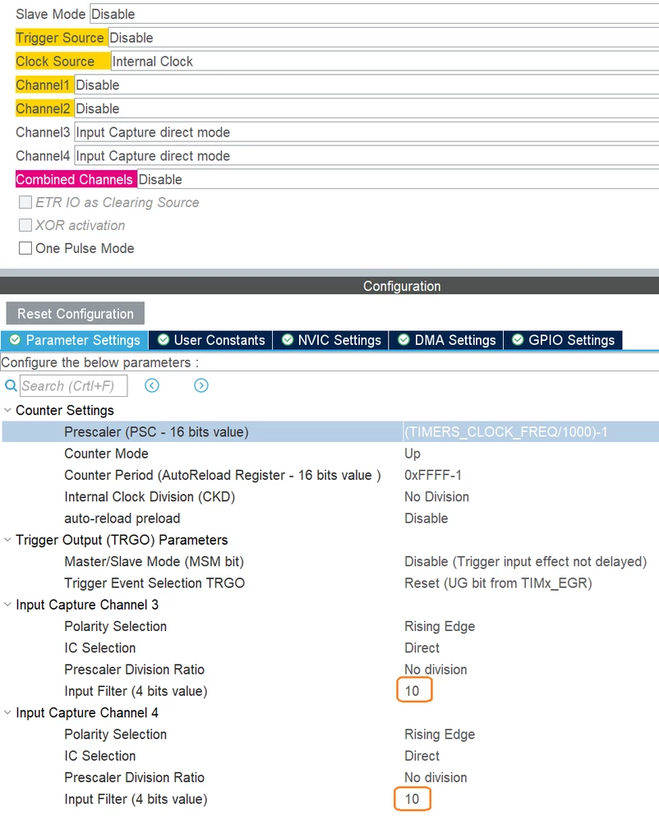Click the search magnifier icon
The height and width of the screenshot is (820, 659).
(11, 385)
